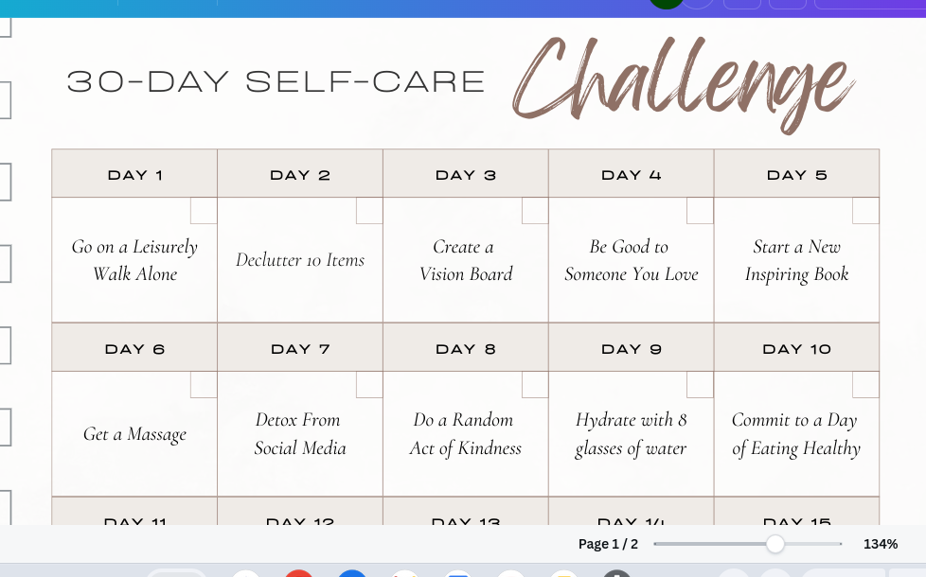Open the Page 1 / 2 page view
Viewport: 926px width, 577px height.
coord(608,544)
